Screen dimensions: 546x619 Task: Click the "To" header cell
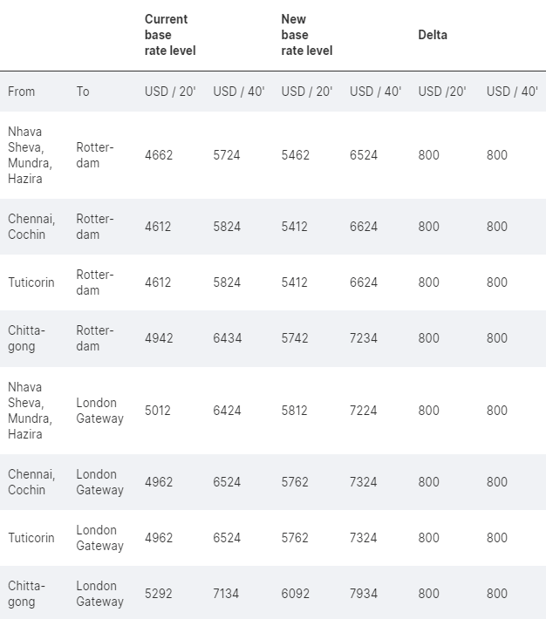(x=83, y=92)
